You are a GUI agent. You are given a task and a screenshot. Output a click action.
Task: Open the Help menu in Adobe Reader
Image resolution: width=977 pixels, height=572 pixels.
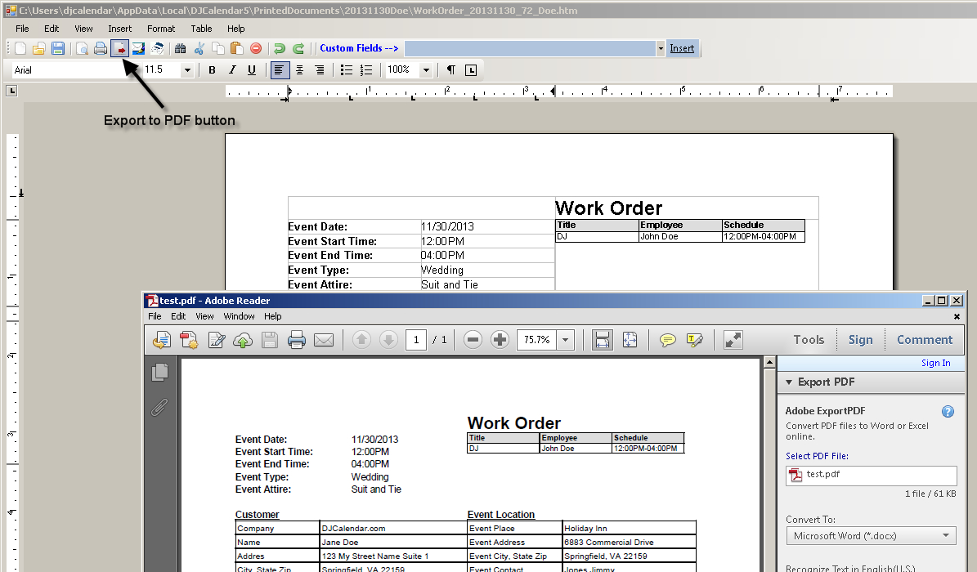(272, 316)
